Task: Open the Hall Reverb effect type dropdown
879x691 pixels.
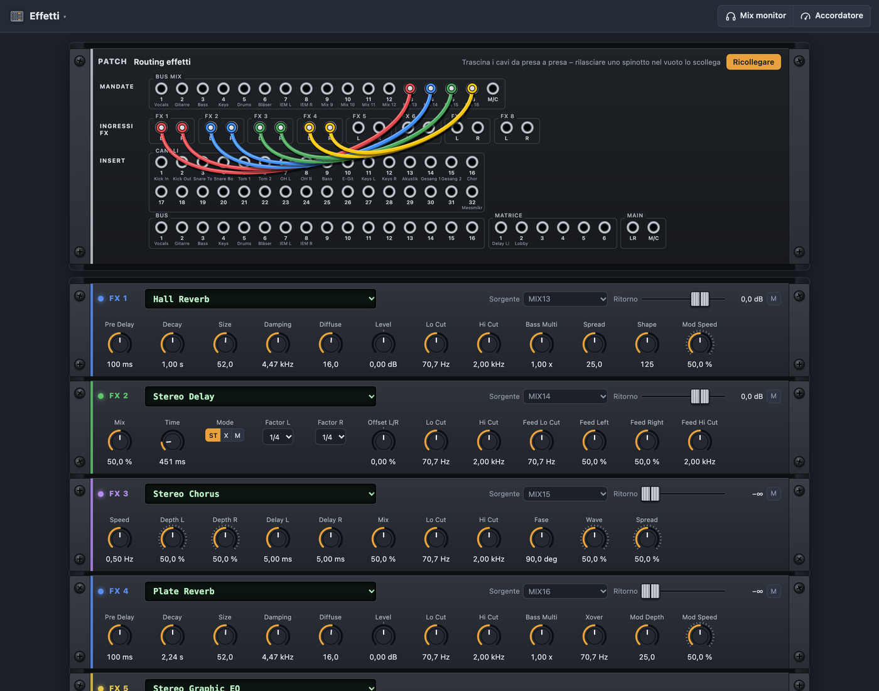Action: [x=261, y=299]
